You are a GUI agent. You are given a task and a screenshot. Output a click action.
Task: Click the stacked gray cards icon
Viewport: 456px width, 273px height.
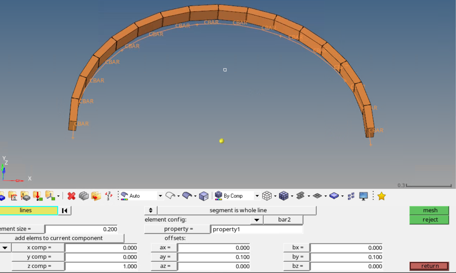[84, 196]
